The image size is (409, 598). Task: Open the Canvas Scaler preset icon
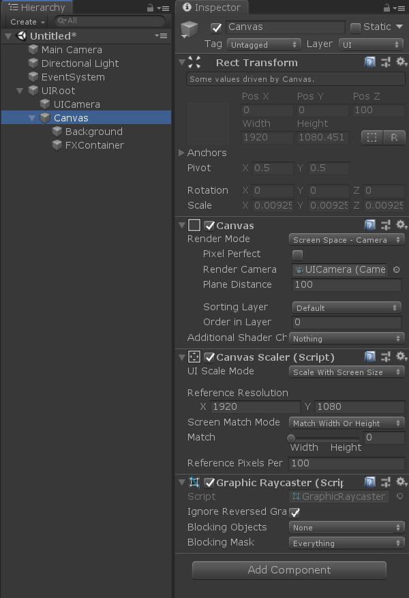pyautogui.click(x=386, y=357)
